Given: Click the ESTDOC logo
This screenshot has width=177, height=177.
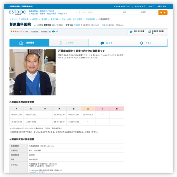Looking at the screenshot, I should click(x=18, y=12).
